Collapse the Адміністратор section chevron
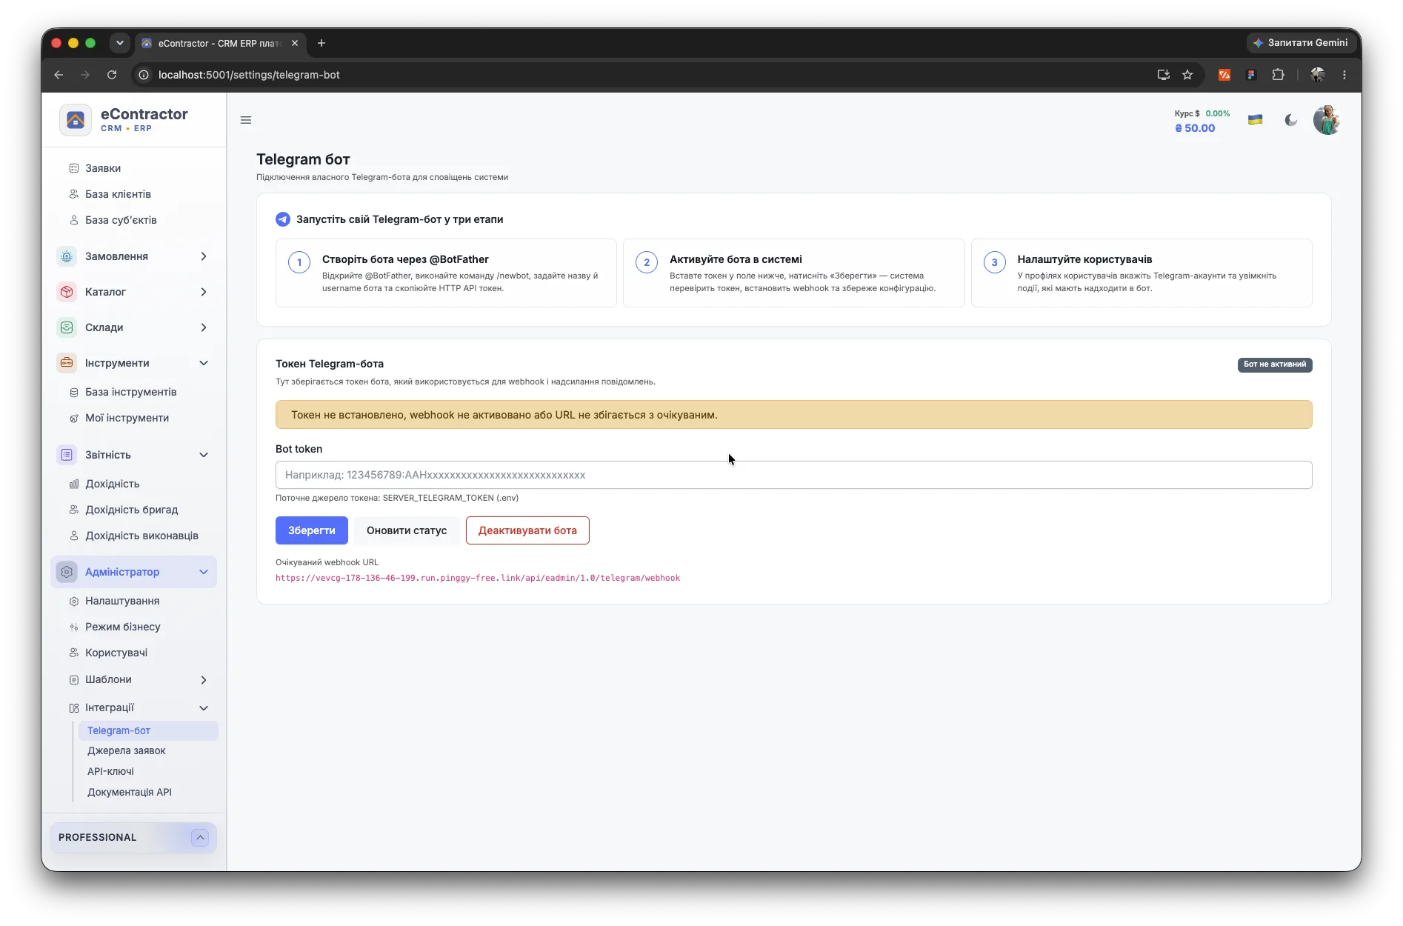This screenshot has height=926, width=1403. coord(204,572)
